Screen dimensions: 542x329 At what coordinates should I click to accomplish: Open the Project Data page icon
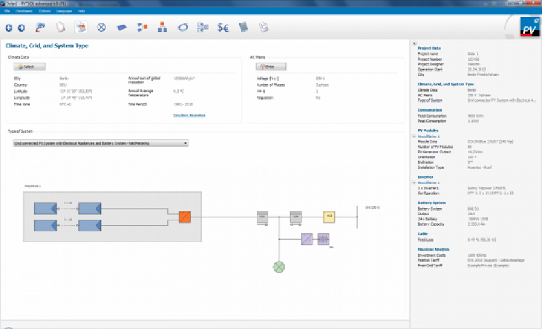pyautogui.click(x=61, y=28)
